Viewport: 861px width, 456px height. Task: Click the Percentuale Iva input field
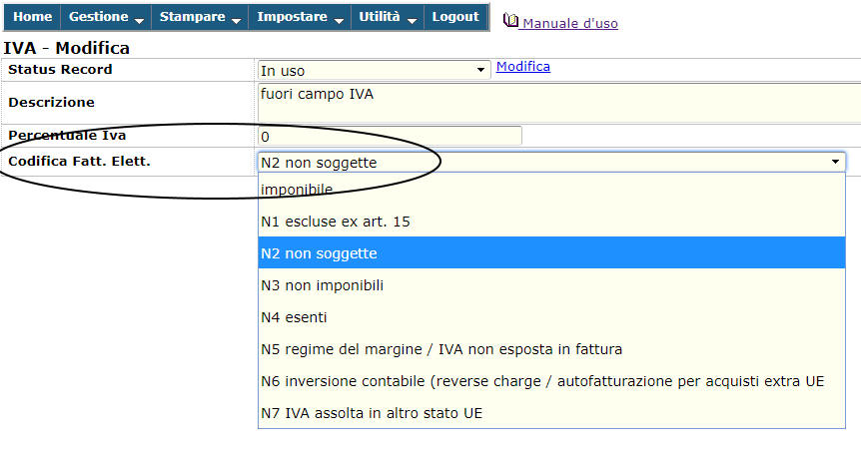point(390,135)
